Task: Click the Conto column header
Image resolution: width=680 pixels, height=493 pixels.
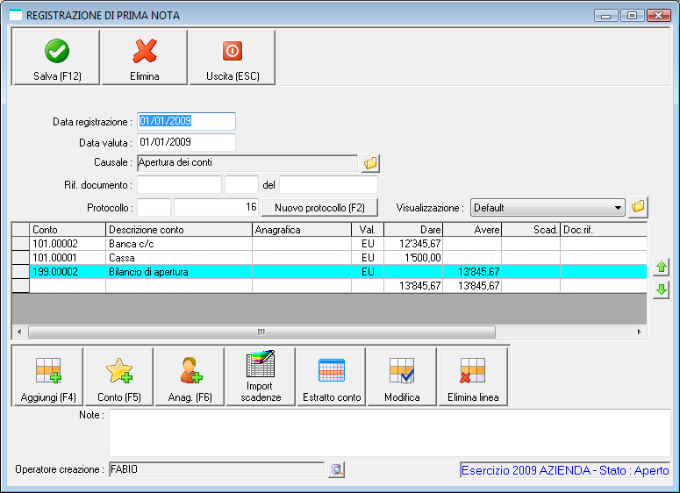Action: click(x=68, y=229)
